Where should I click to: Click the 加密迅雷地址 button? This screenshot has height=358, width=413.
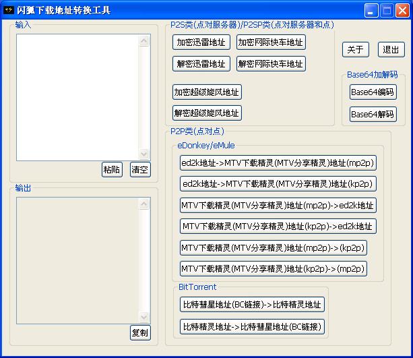click(201, 42)
